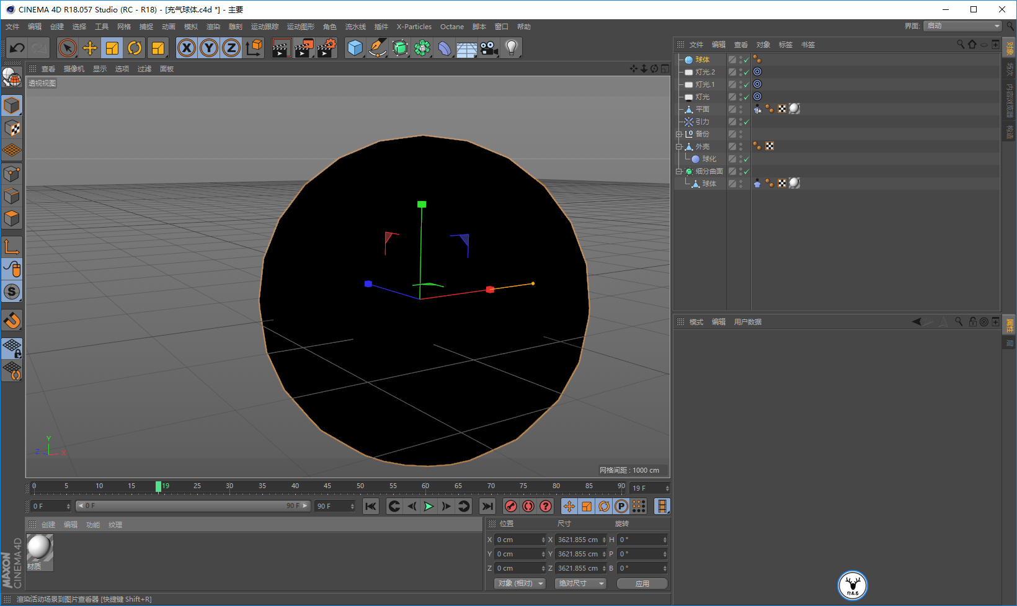The image size is (1017, 606).
Task: Toggle enable checkmark for 引力
Action: click(x=747, y=122)
